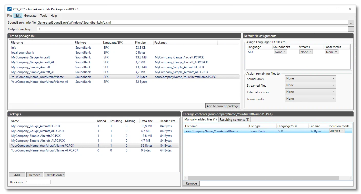Sort files by Packages column header

click(x=185, y=43)
